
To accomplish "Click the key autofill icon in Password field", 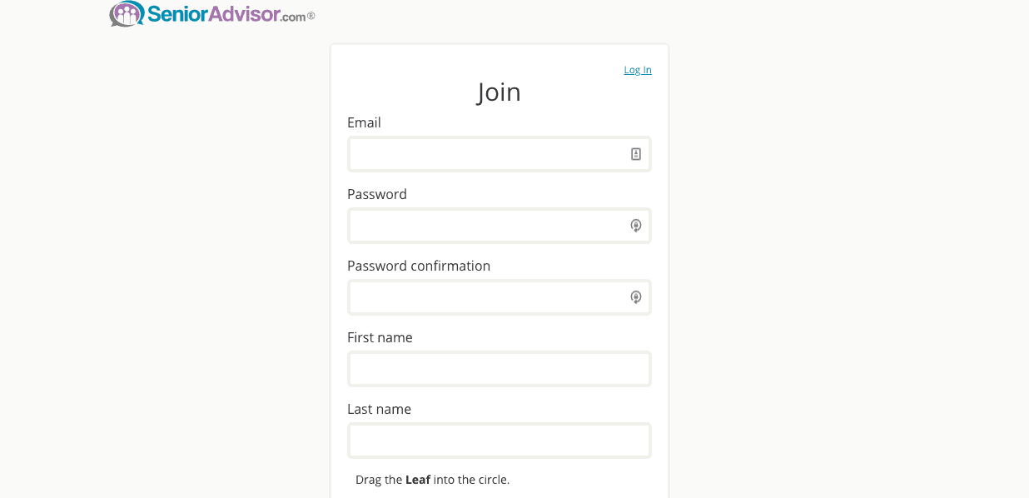I will (636, 226).
